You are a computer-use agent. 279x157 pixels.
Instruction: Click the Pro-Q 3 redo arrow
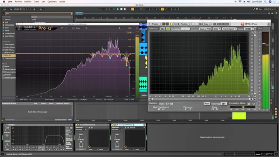coord(66,28)
